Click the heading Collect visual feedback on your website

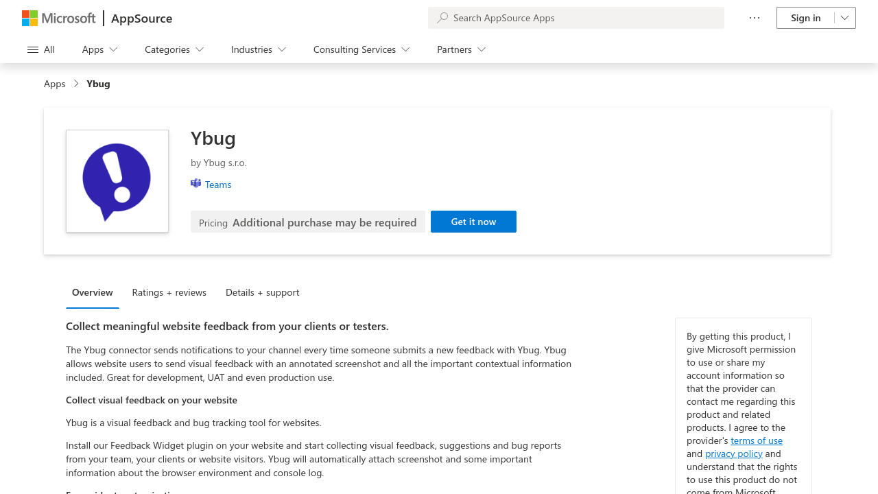pos(152,400)
